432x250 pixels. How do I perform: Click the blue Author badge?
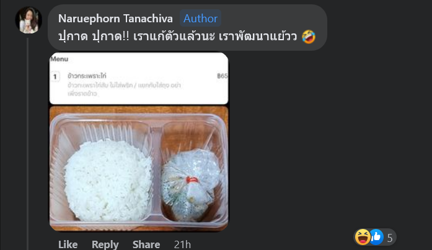click(x=200, y=19)
